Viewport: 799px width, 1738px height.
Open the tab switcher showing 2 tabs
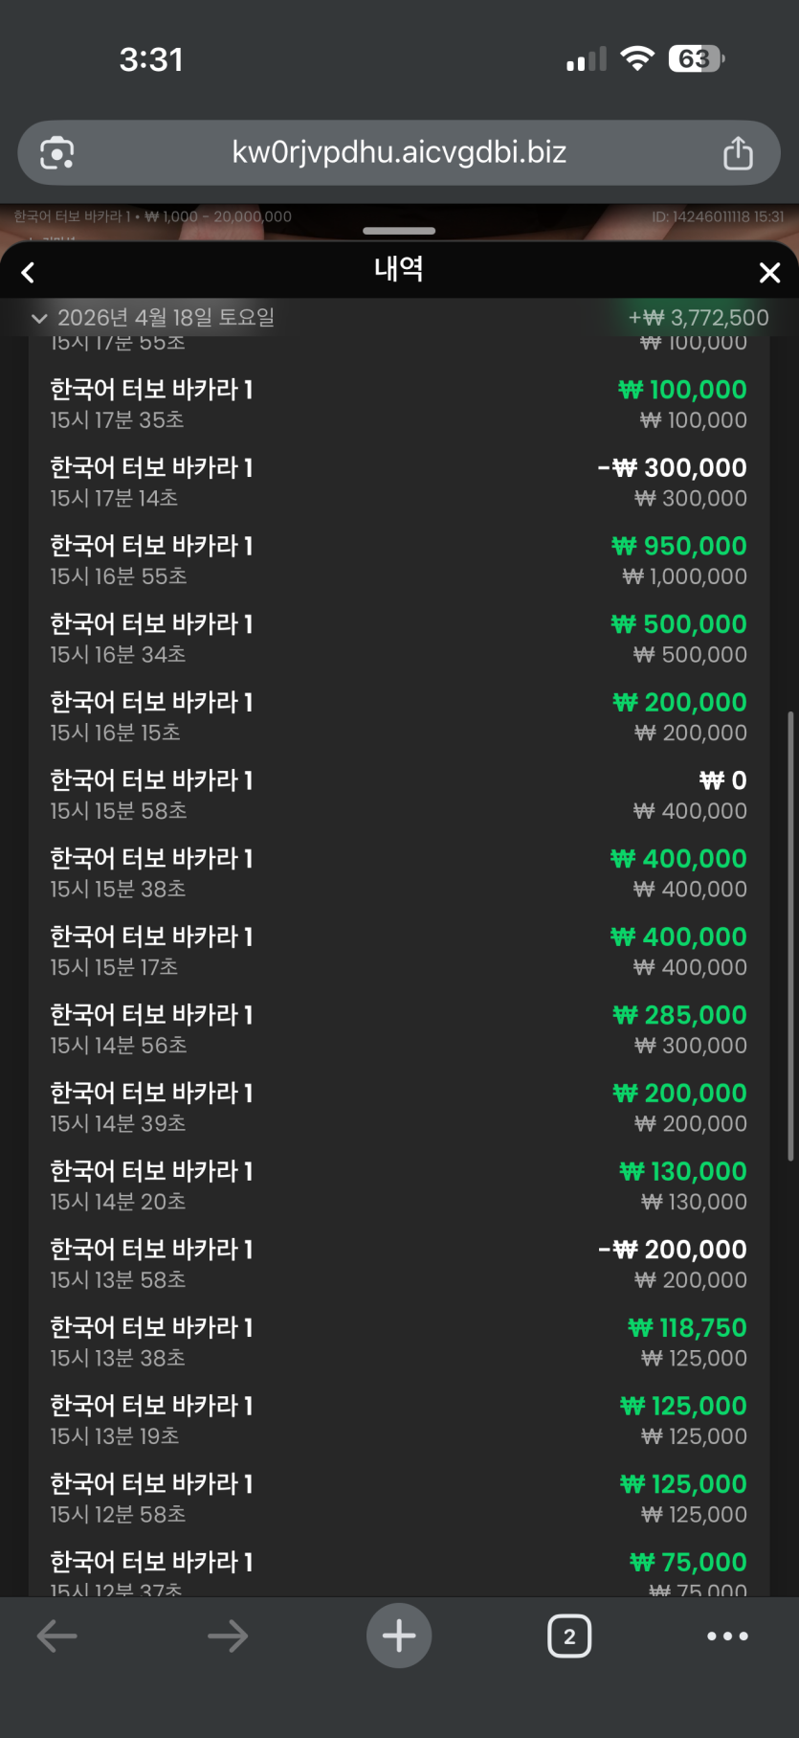569,1636
